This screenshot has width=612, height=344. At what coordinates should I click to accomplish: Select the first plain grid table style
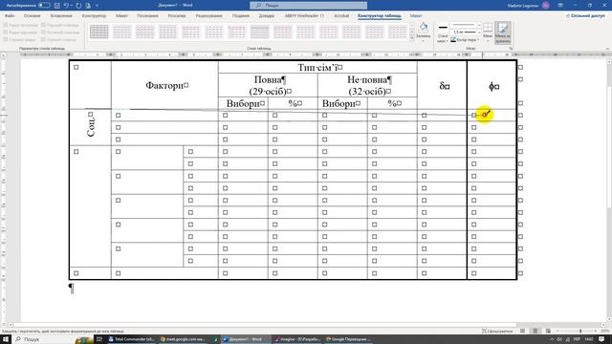tap(99, 32)
